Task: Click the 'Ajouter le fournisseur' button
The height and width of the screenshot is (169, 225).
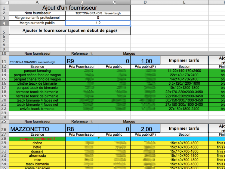Action: [70, 31]
